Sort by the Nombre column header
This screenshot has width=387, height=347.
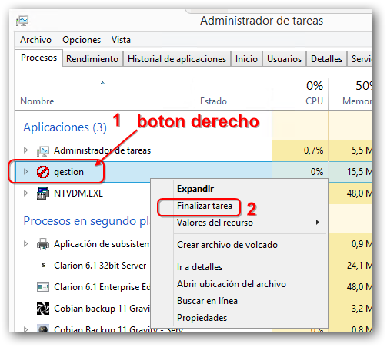tap(37, 101)
